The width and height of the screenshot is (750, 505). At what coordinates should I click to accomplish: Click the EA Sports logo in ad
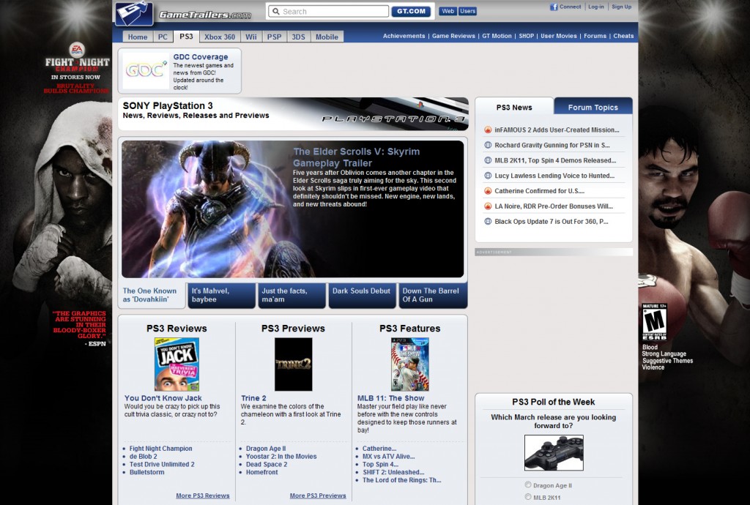pos(77,50)
